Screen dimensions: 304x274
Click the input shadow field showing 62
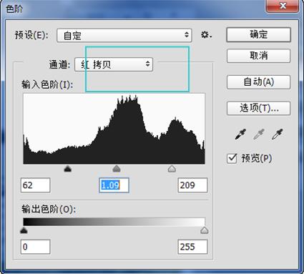pos(35,185)
